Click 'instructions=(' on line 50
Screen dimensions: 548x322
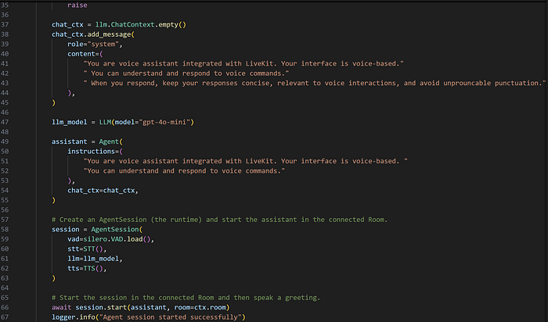pos(95,152)
